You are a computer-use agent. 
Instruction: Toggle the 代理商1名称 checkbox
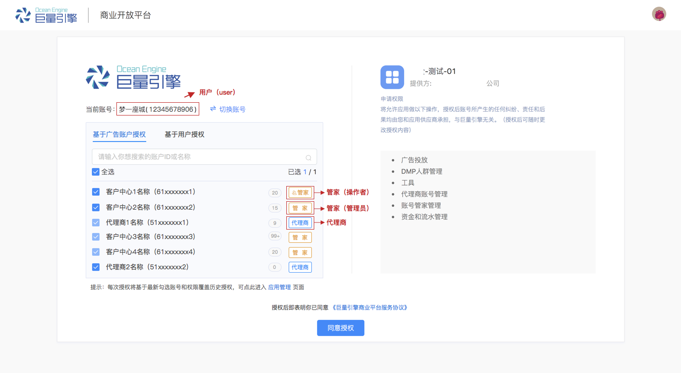click(96, 222)
